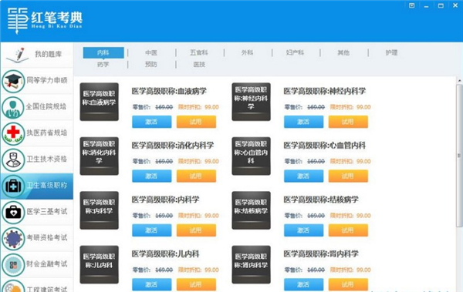
Task: Select the red cross icon for 执医药省规培
Action: [13, 134]
